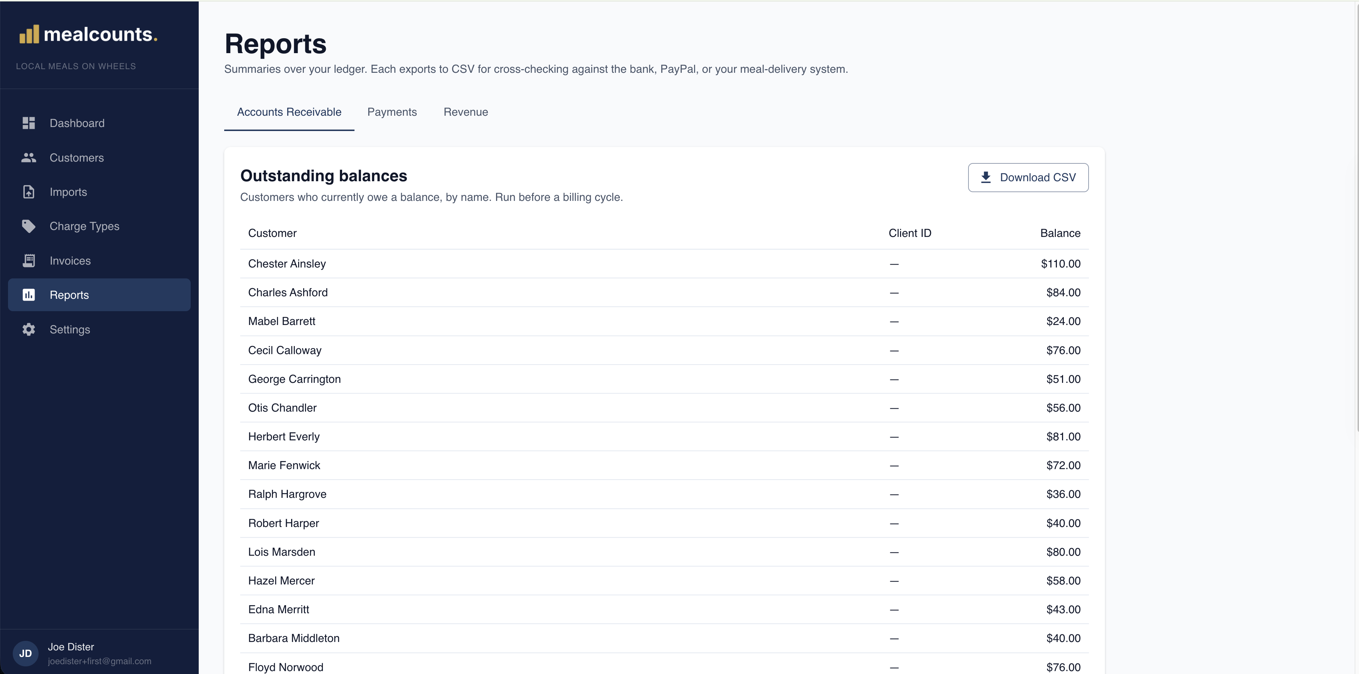This screenshot has width=1359, height=674.
Task: Click the Reports bar chart icon
Action: tap(28, 295)
